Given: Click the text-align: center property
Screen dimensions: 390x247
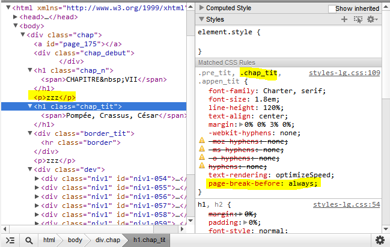Looking at the screenshot, I should point(248,116).
